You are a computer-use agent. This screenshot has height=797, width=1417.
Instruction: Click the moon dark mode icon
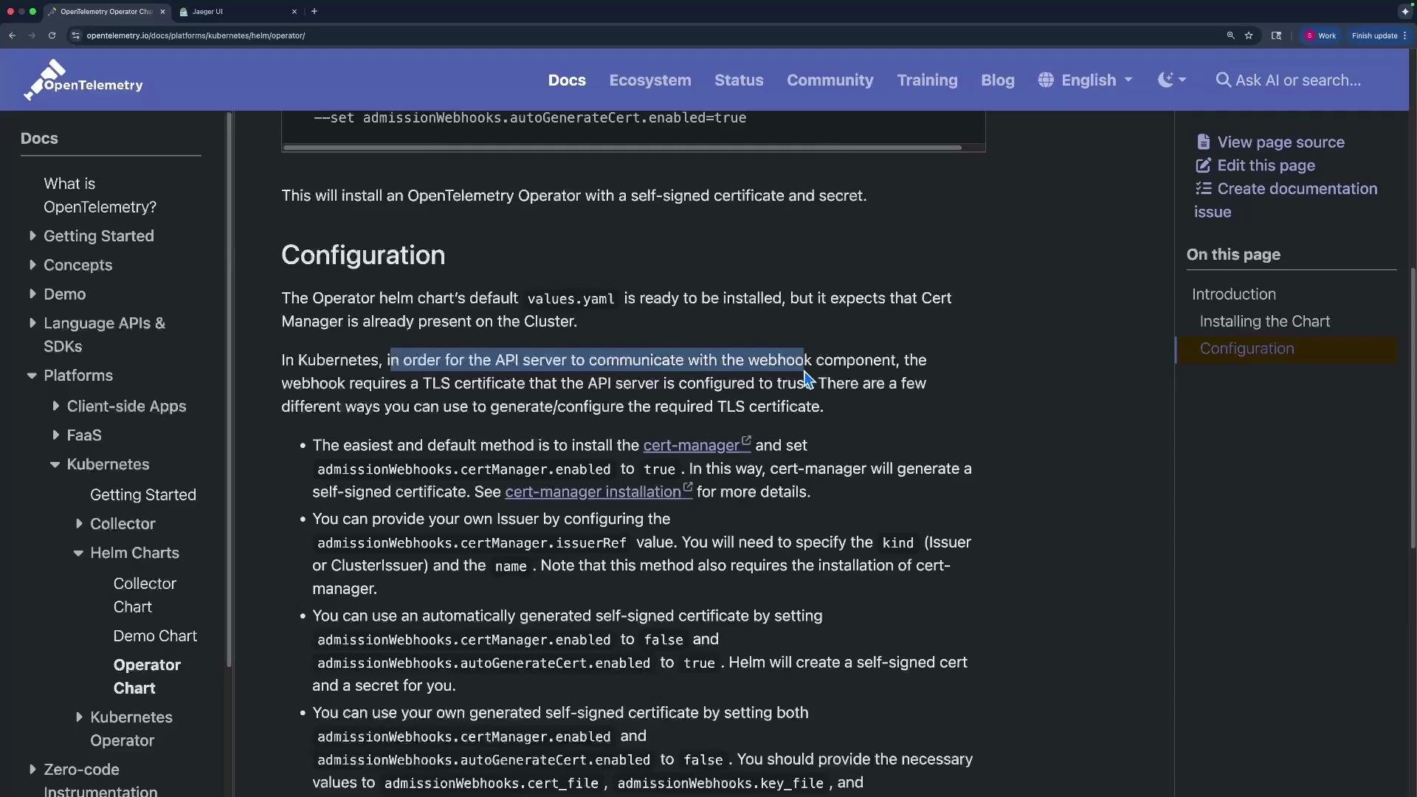[1165, 80]
